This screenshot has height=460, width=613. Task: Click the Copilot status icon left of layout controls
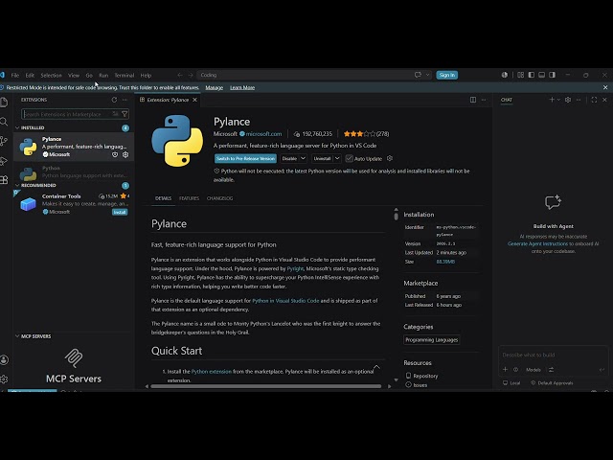point(505,75)
